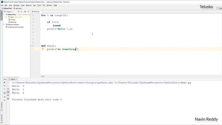The width and height of the screenshot is (222, 125).
Task: Open the Tools menu
Action: point(39,5)
